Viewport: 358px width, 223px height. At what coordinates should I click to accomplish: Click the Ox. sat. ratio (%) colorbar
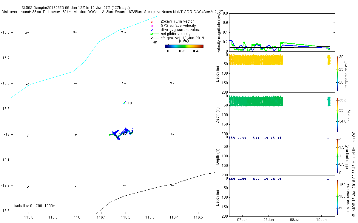pyautogui.click(x=337, y=197)
